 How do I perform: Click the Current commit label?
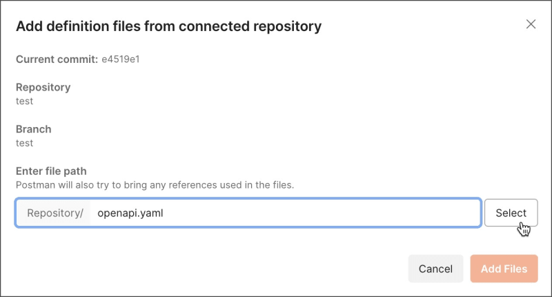[57, 59]
